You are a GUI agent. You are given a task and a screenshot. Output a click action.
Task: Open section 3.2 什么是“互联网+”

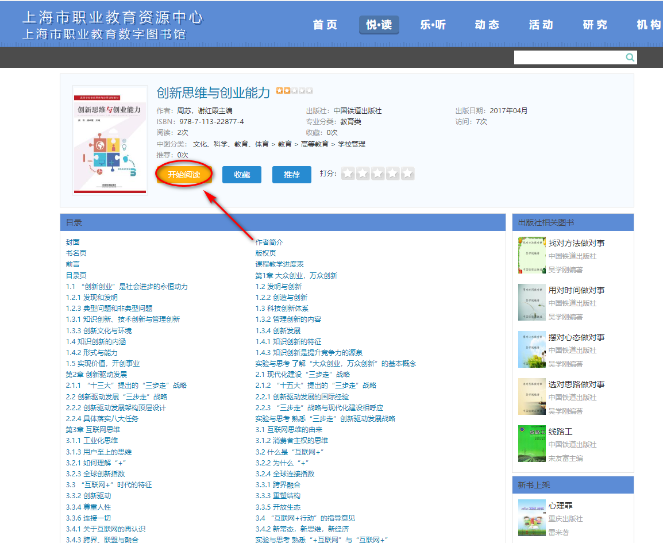tap(290, 452)
